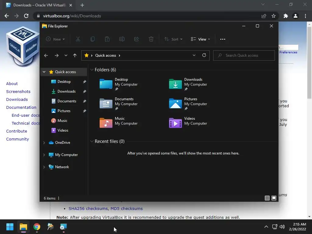312x234 pixels.
Task: Expand the Network tree node
Action: pos(44,167)
